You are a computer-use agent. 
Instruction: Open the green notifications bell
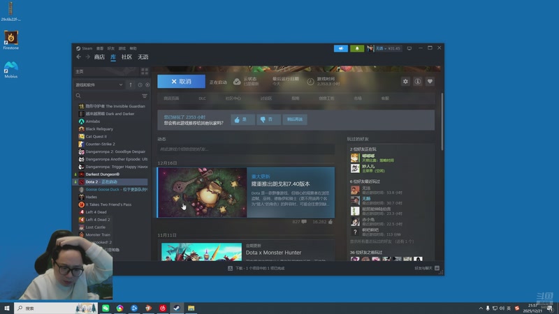pyautogui.click(x=357, y=48)
